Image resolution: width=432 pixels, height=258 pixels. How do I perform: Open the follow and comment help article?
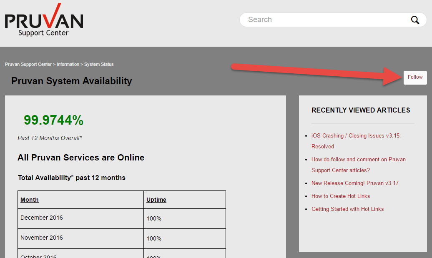coord(358,160)
